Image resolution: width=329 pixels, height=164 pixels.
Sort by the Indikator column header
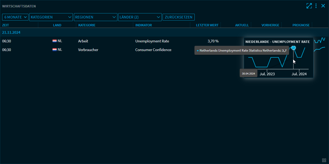tap(144, 25)
